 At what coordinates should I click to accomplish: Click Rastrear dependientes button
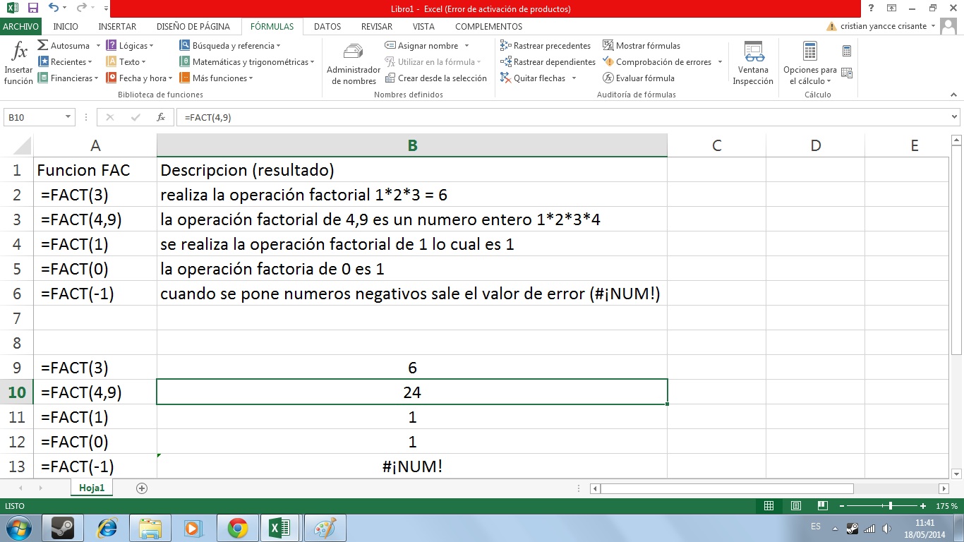pos(548,62)
